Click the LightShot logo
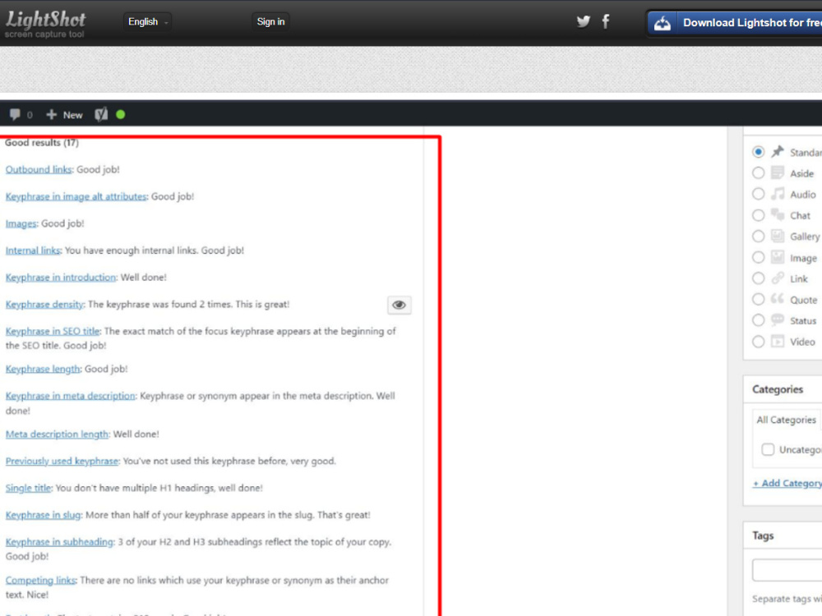Image resolution: width=822 pixels, height=616 pixels. (x=45, y=24)
